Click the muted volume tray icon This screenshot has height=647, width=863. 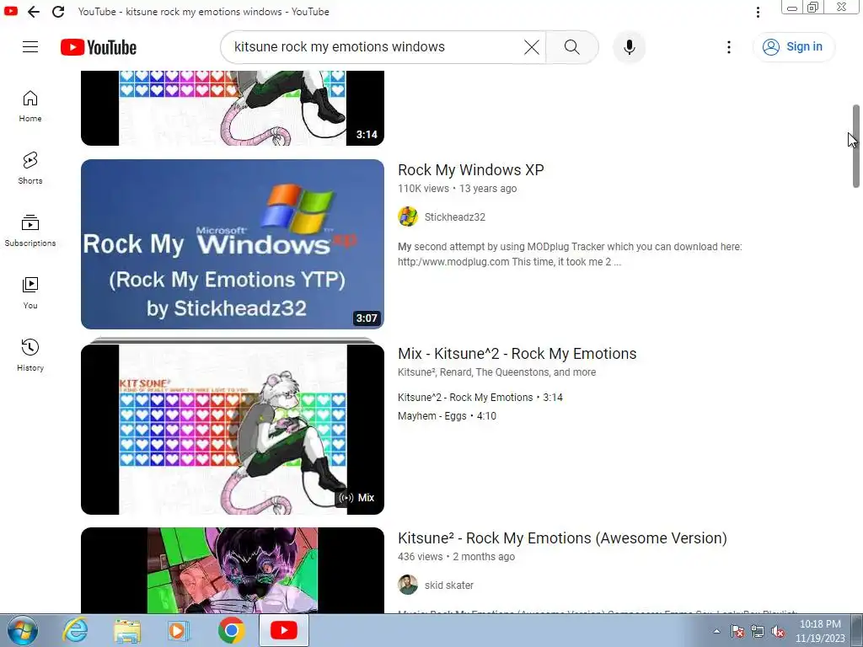[x=778, y=631]
